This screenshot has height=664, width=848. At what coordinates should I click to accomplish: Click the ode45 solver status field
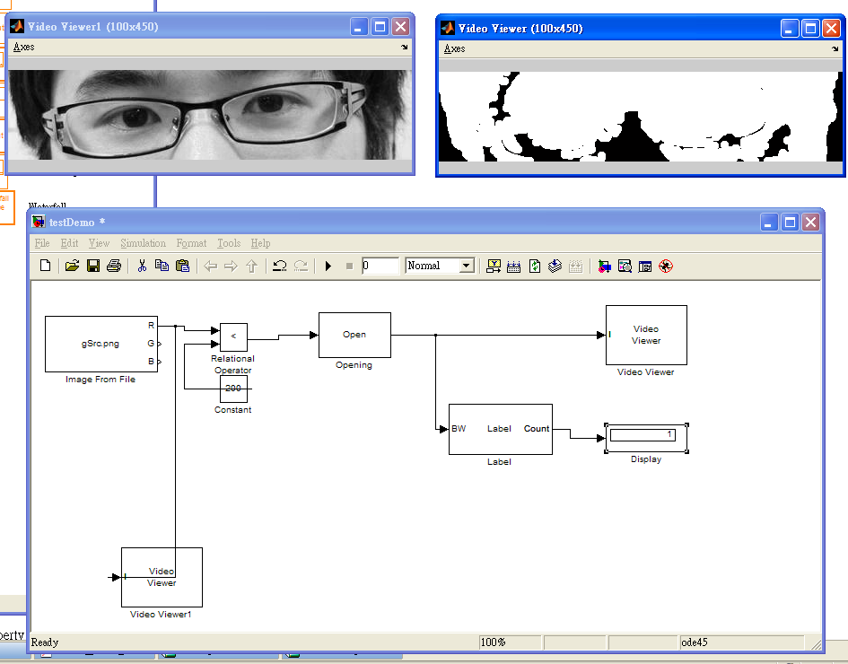[x=741, y=642]
